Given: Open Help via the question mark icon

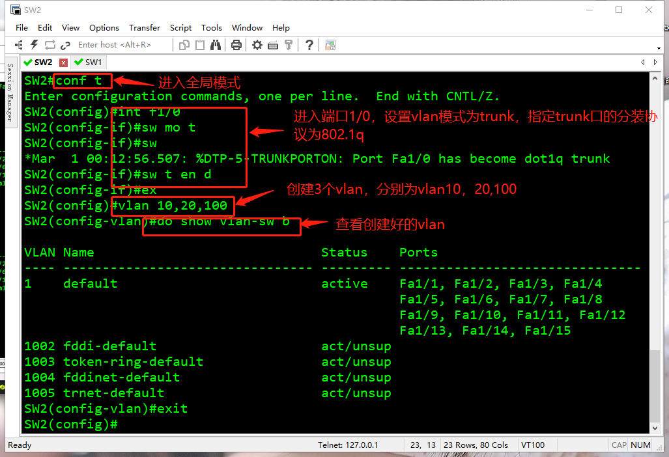Looking at the screenshot, I should coord(310,45).
